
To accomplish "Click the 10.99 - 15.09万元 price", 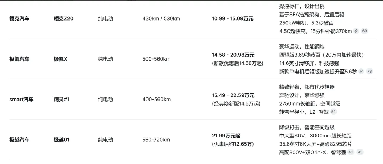I will click(233, 18).
